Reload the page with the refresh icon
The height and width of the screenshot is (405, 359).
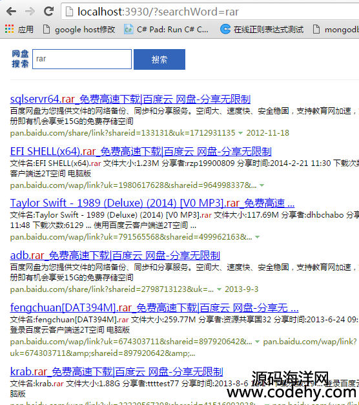49,11
